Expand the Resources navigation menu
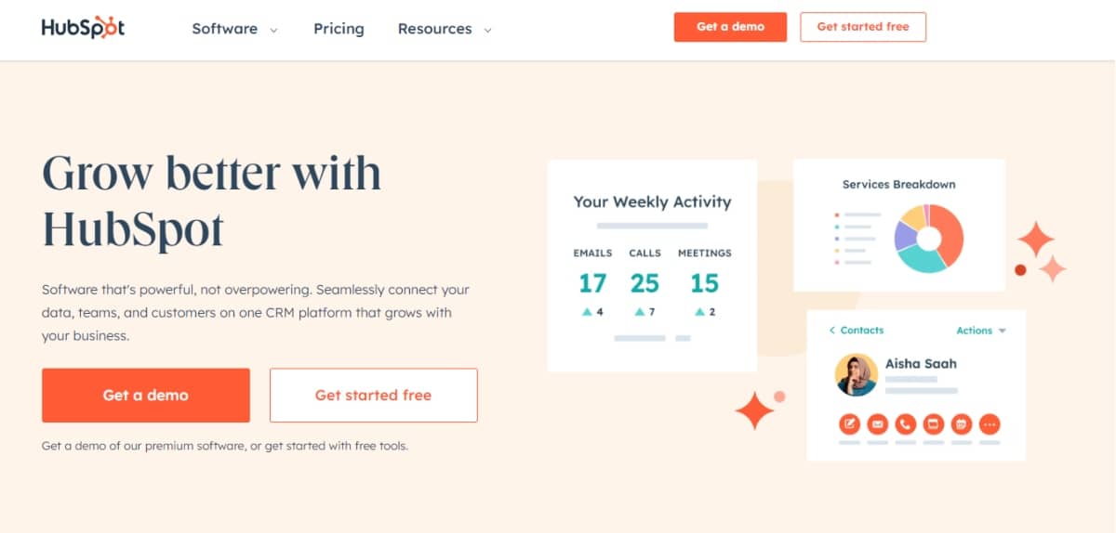Screen dimensions: 1116x533 [445, 29]
